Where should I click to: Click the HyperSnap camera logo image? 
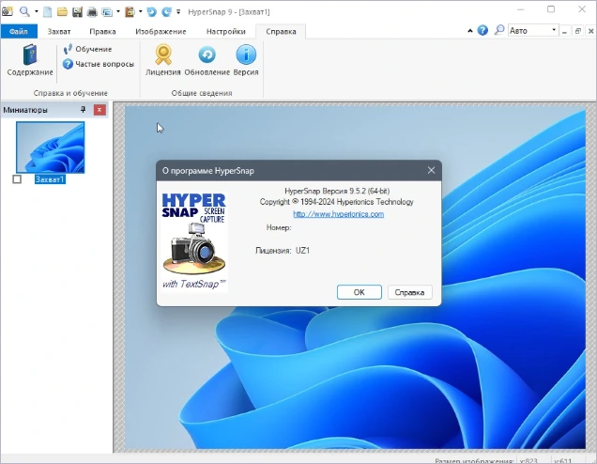click(x=194, y=242)
